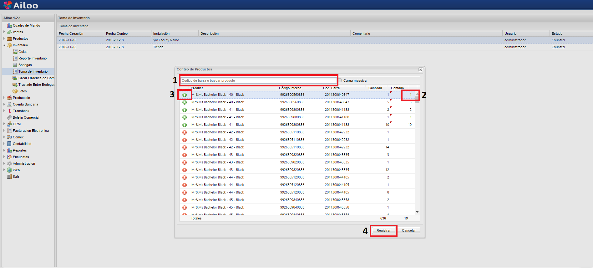Click scrollbar up arrow in product list
Image resolution: width=593 pixels, height=268 pixels.
click(417, 94)
